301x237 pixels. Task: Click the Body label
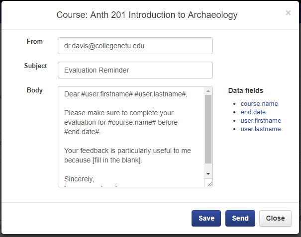35,90
